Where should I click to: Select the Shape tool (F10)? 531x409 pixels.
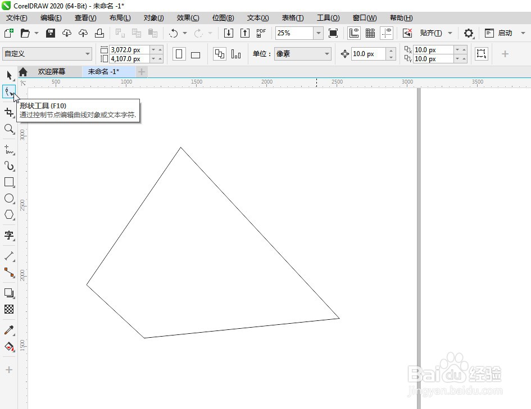tap(9, 91)
